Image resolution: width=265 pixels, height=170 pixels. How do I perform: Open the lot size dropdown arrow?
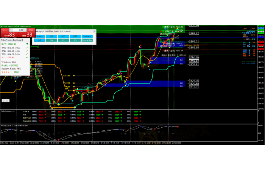[11, 29]
